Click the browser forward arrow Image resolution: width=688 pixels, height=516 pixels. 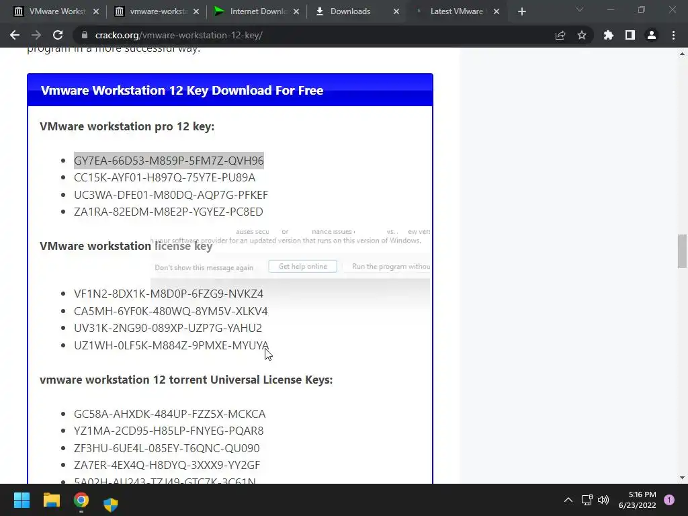[x=36, y=35]
